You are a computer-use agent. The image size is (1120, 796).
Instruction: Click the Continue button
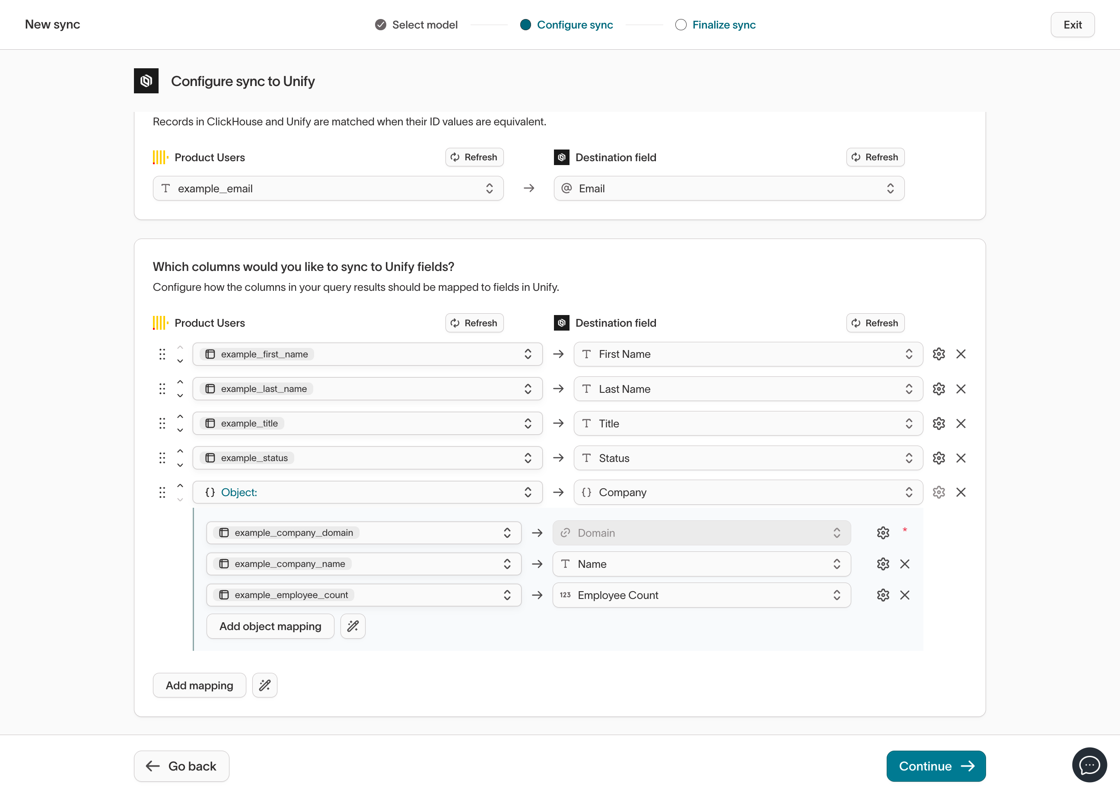(935, 766)
